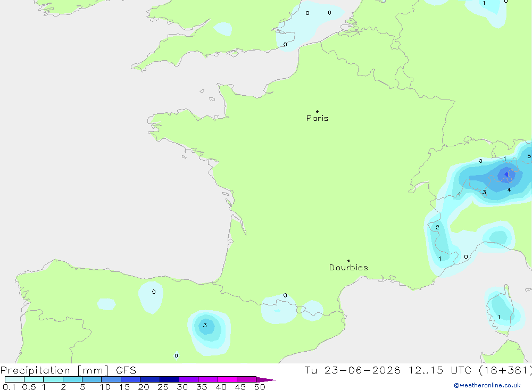Image resolution: width=532 pixels, height=390 pixels.
Task: Click the legend arrow tip above 50
Action: [267, 380]
